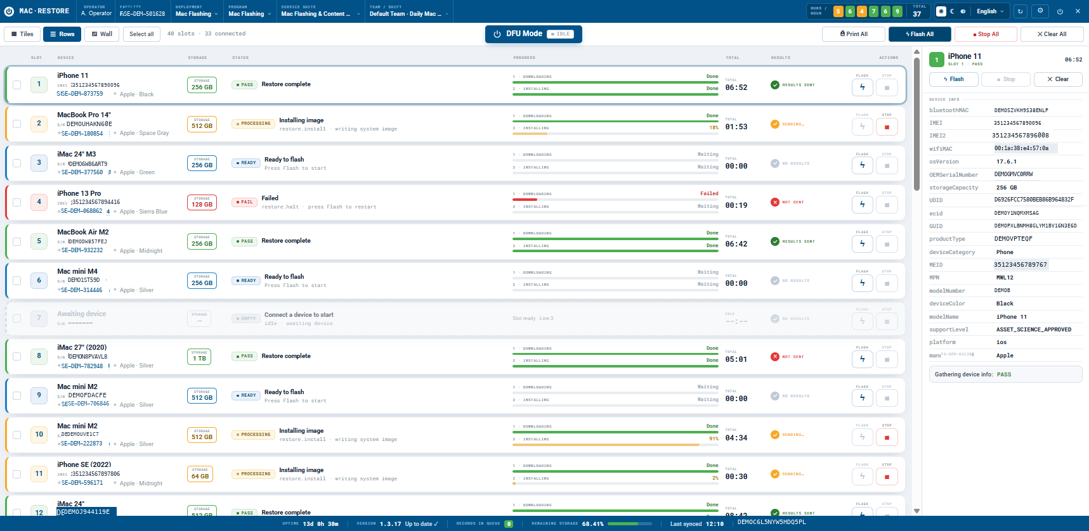Open the Service Suite dropdown

point(320,11)
